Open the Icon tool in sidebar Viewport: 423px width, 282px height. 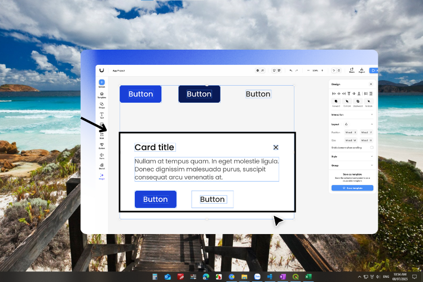(102, 135)
